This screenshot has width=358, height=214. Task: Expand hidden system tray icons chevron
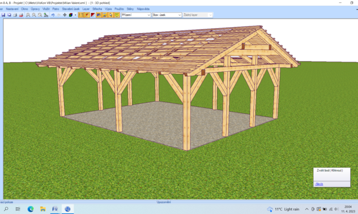point(306,209)
